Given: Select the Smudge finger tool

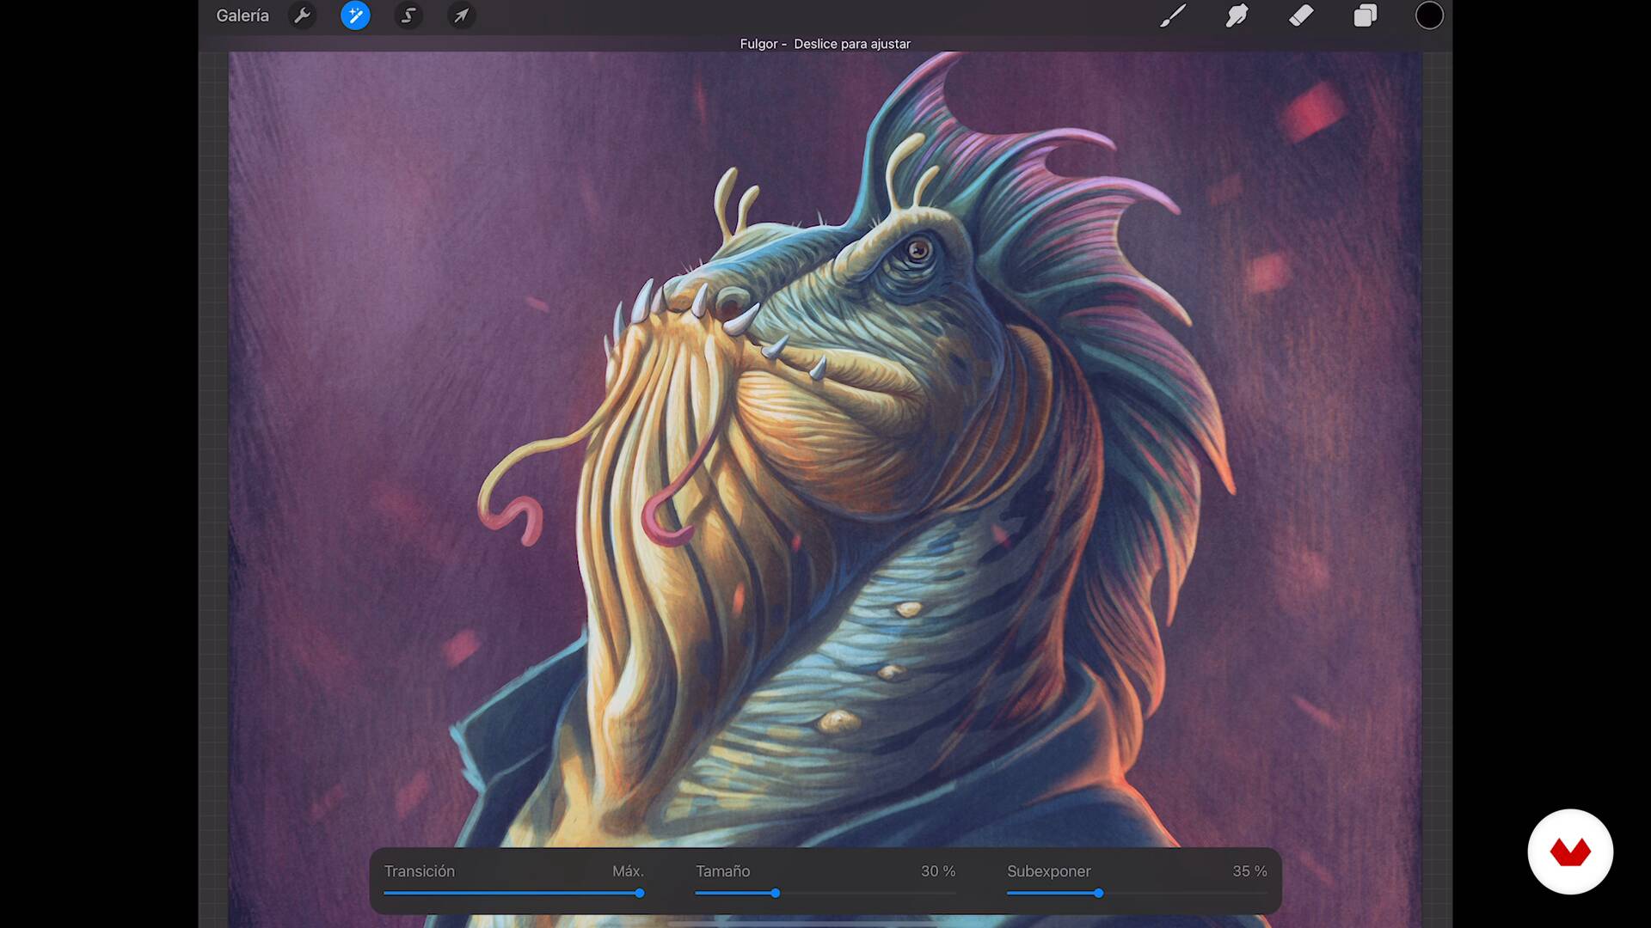Looking at the screenshot, I should (x=1237, y=15).
